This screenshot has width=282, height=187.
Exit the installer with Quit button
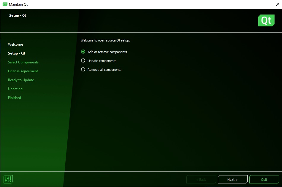264,180
